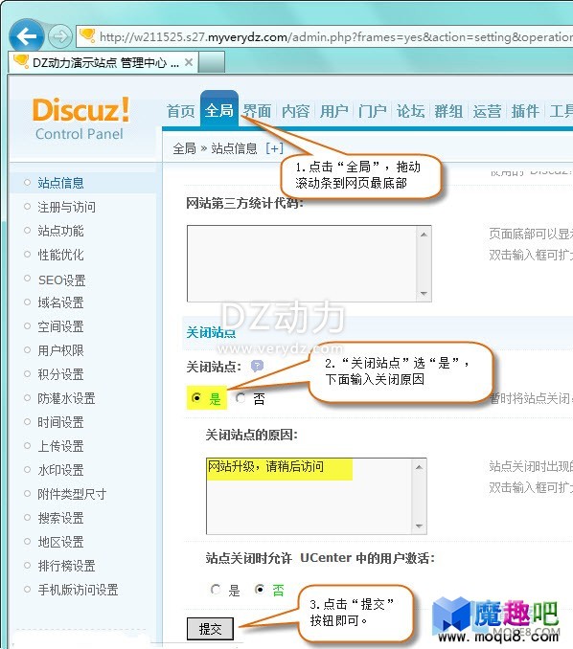
Task: Click the help icon beside 关闭站点
Action: [x=257, y=366]
